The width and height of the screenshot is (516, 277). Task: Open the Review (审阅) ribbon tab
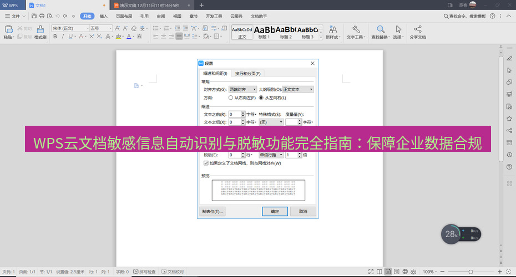tap(160, 16)
